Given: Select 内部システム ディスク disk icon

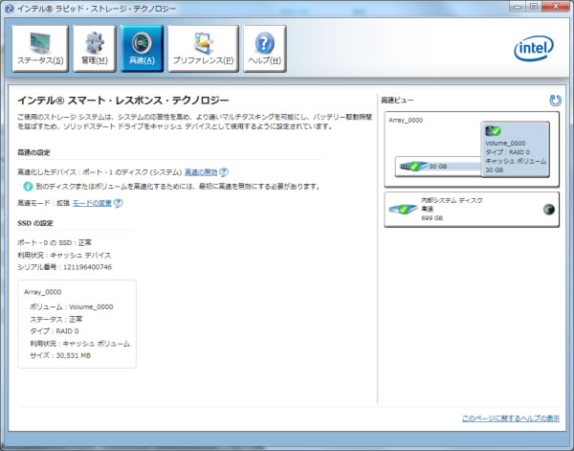Looking at the screenshot, I should tap(403, 209).
